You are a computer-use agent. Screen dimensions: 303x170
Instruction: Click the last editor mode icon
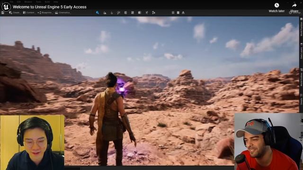153,13
